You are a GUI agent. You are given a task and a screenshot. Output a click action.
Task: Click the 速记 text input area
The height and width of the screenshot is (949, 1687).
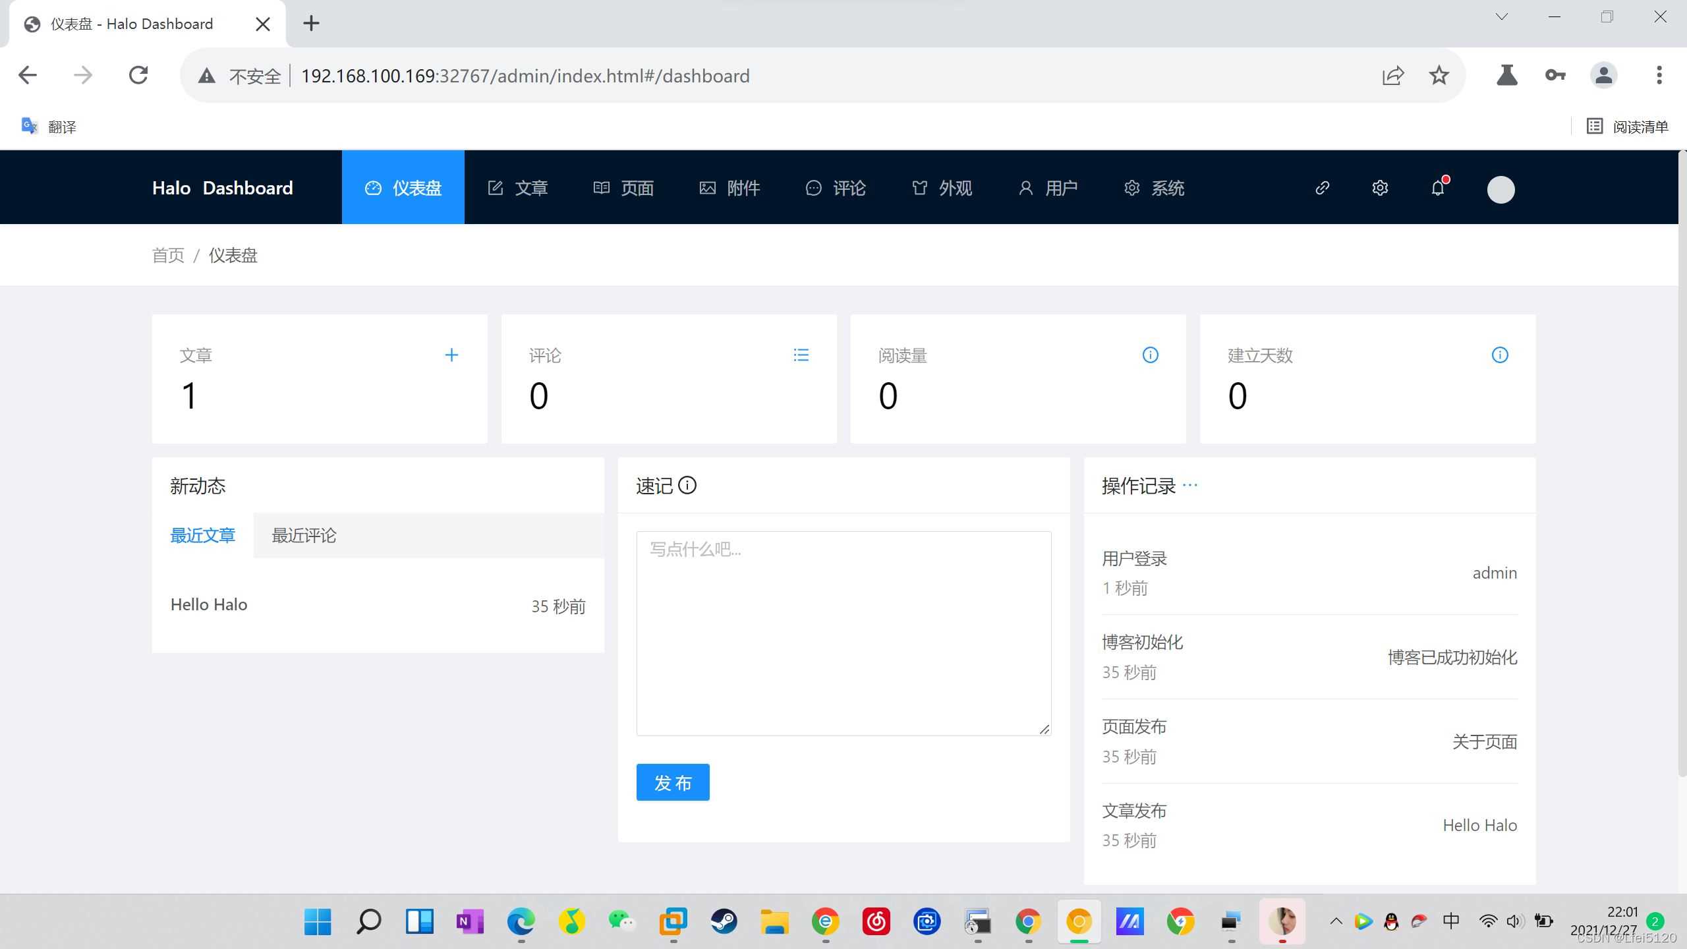(843, 633)
